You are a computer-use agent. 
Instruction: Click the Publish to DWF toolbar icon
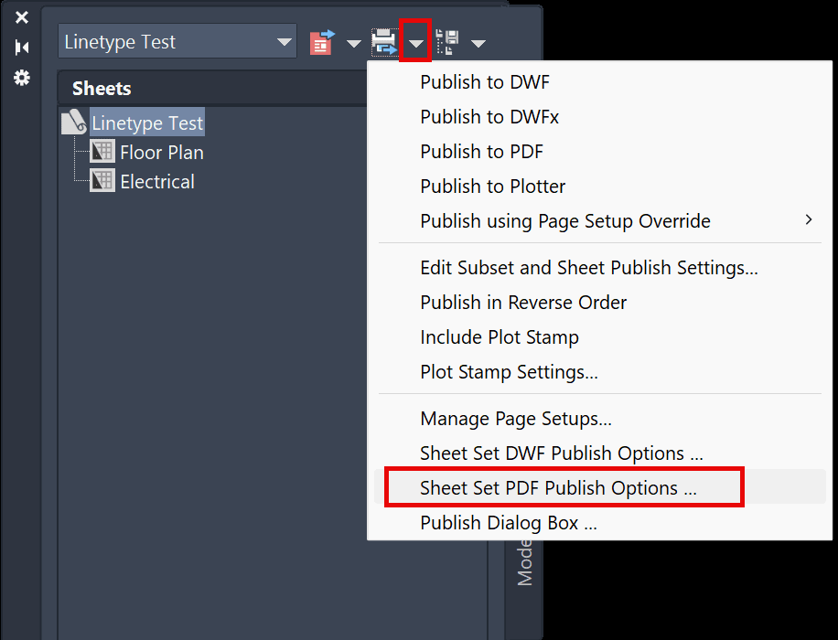pos(322,42)
